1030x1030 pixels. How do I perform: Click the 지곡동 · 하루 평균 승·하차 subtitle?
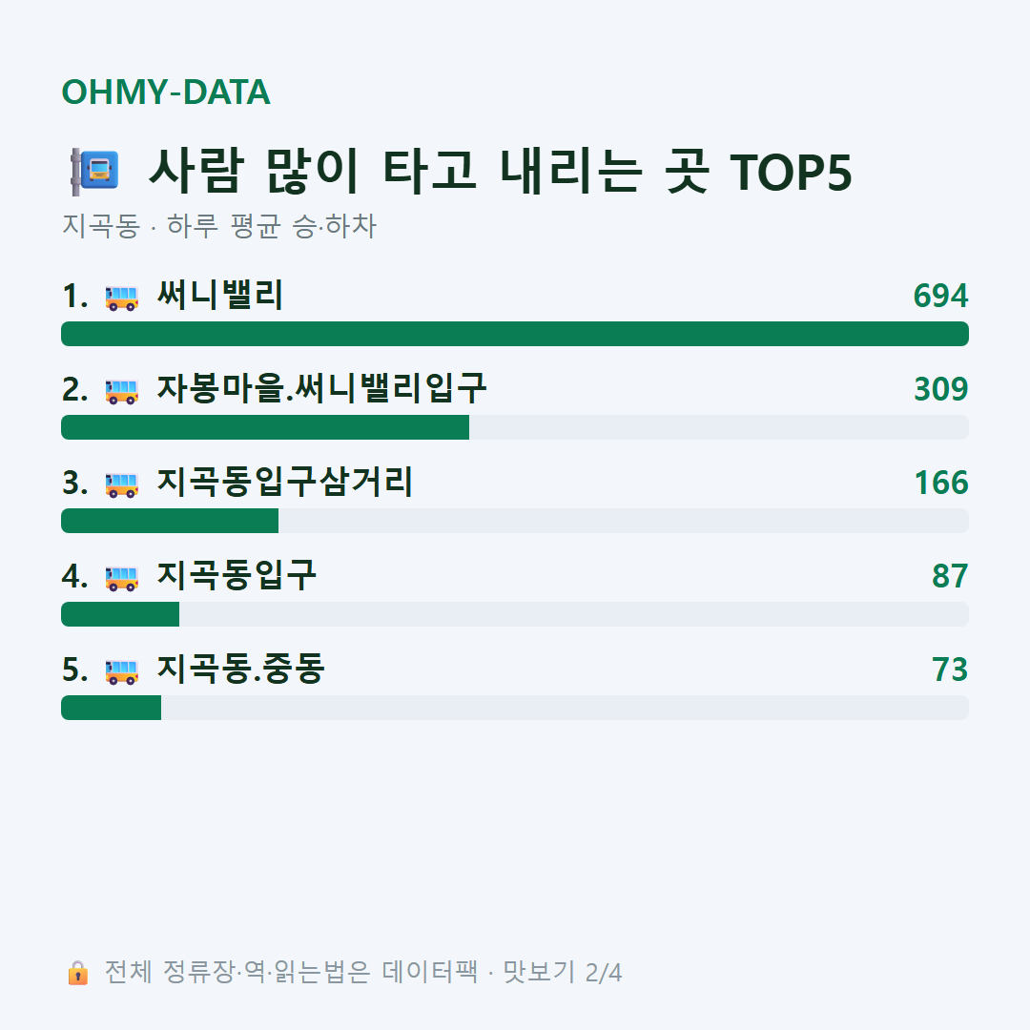pos(218,226)
